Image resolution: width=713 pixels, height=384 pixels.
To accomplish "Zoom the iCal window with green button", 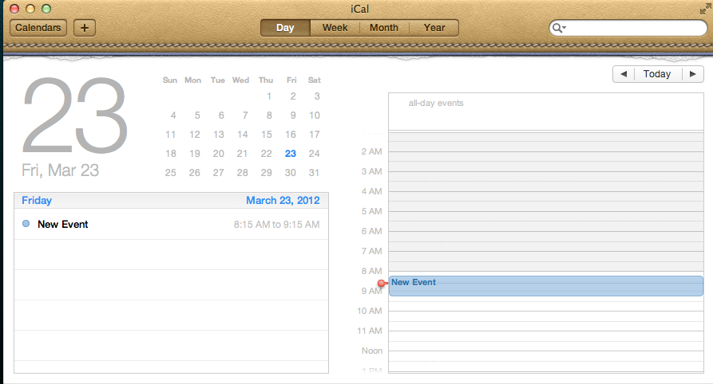I will (46, 9).
